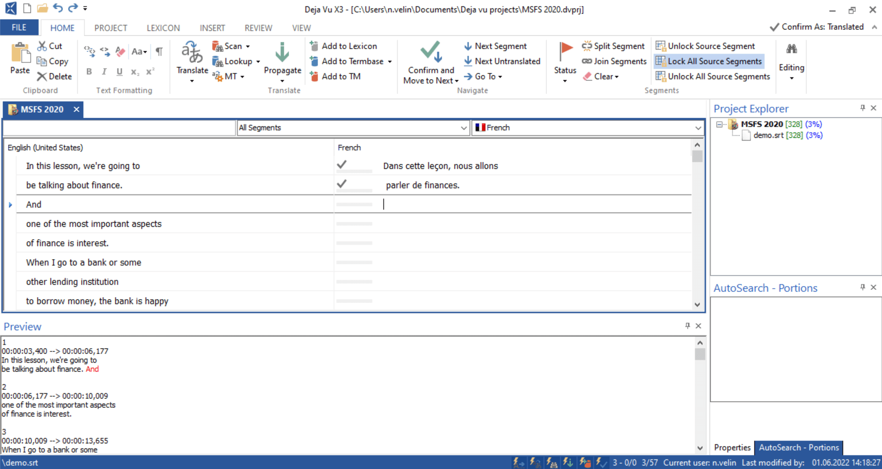Toggle Bold formatting
The width and height of the screenshot is (882, 469).
pos(89,71)
